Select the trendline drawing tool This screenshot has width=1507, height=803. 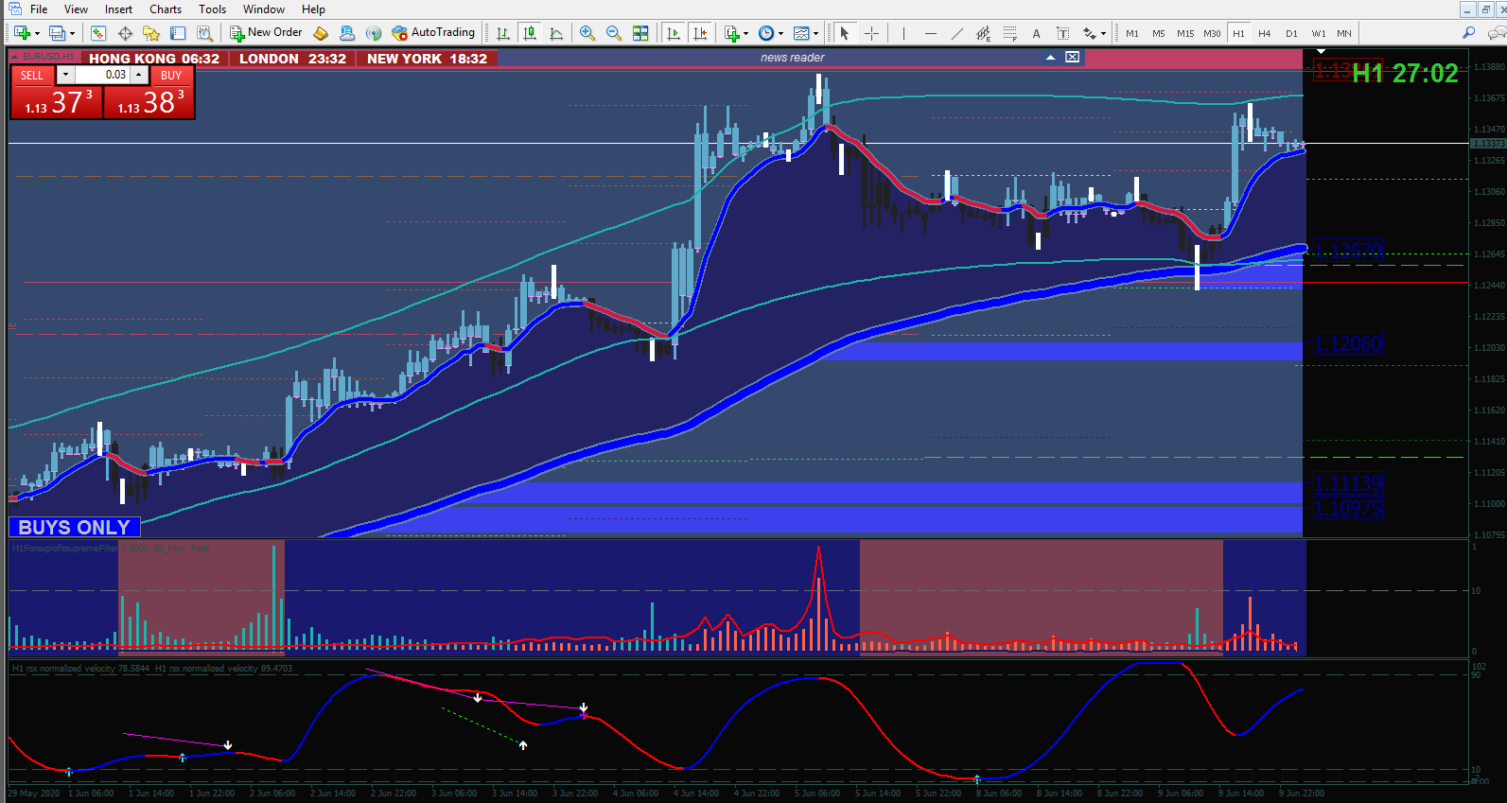click(957, 33)
